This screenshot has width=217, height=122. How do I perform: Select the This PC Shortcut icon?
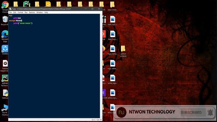pyautogui.click(x=5, y=110)
